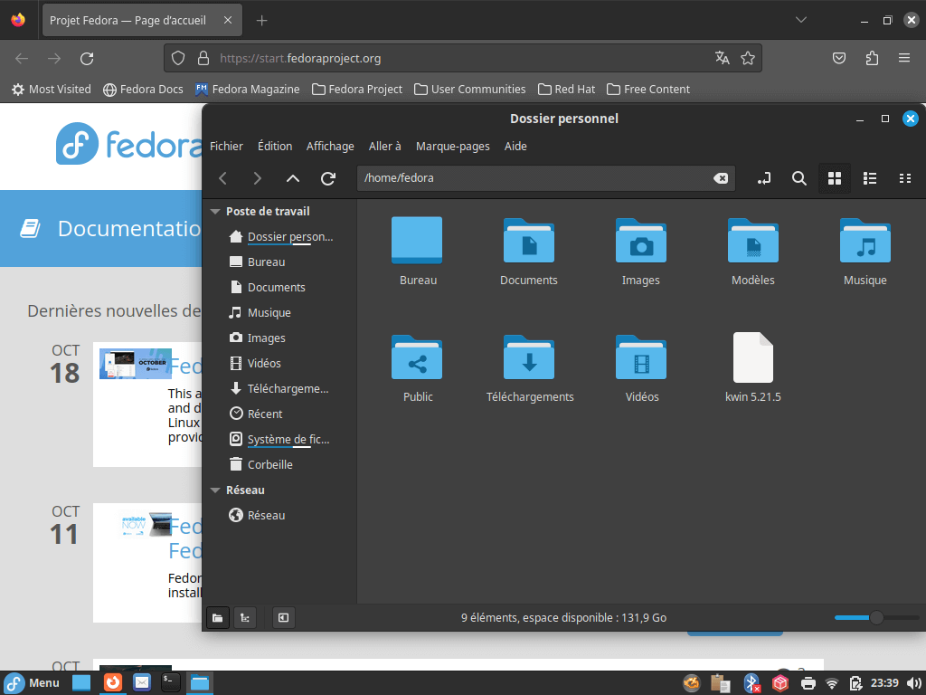Screen dimensions: 926x695
Task: Open Système de fichiers in sidebar
Action: [x=281, y=439]
